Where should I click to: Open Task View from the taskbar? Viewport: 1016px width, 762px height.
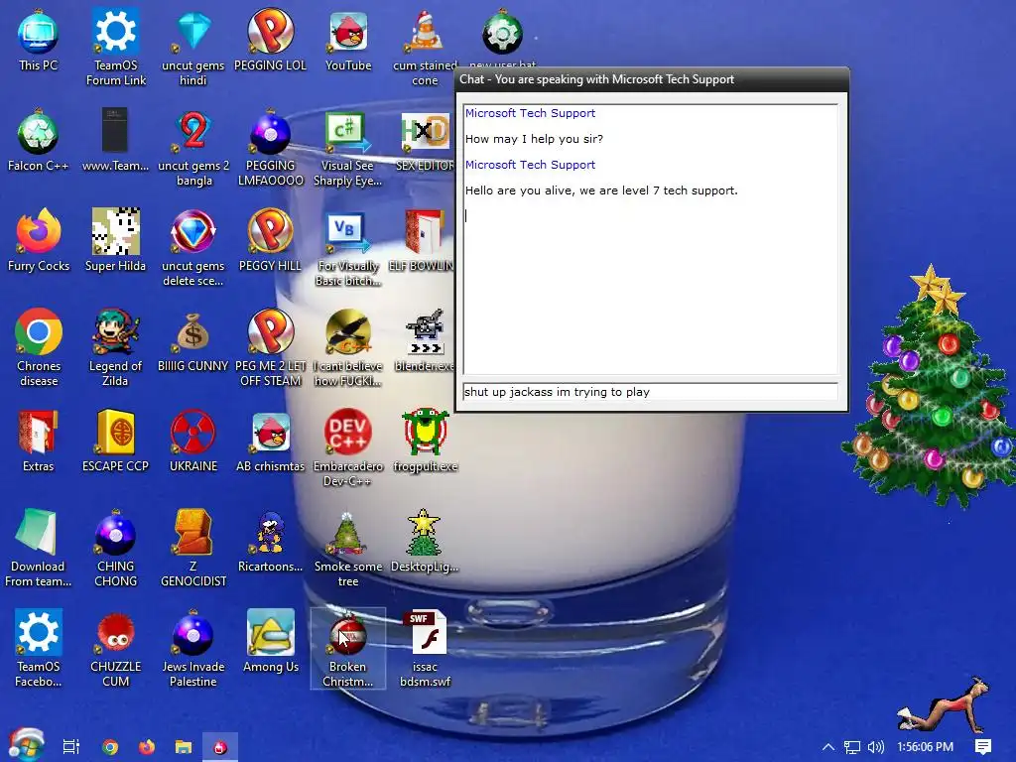tap(70, 746)
